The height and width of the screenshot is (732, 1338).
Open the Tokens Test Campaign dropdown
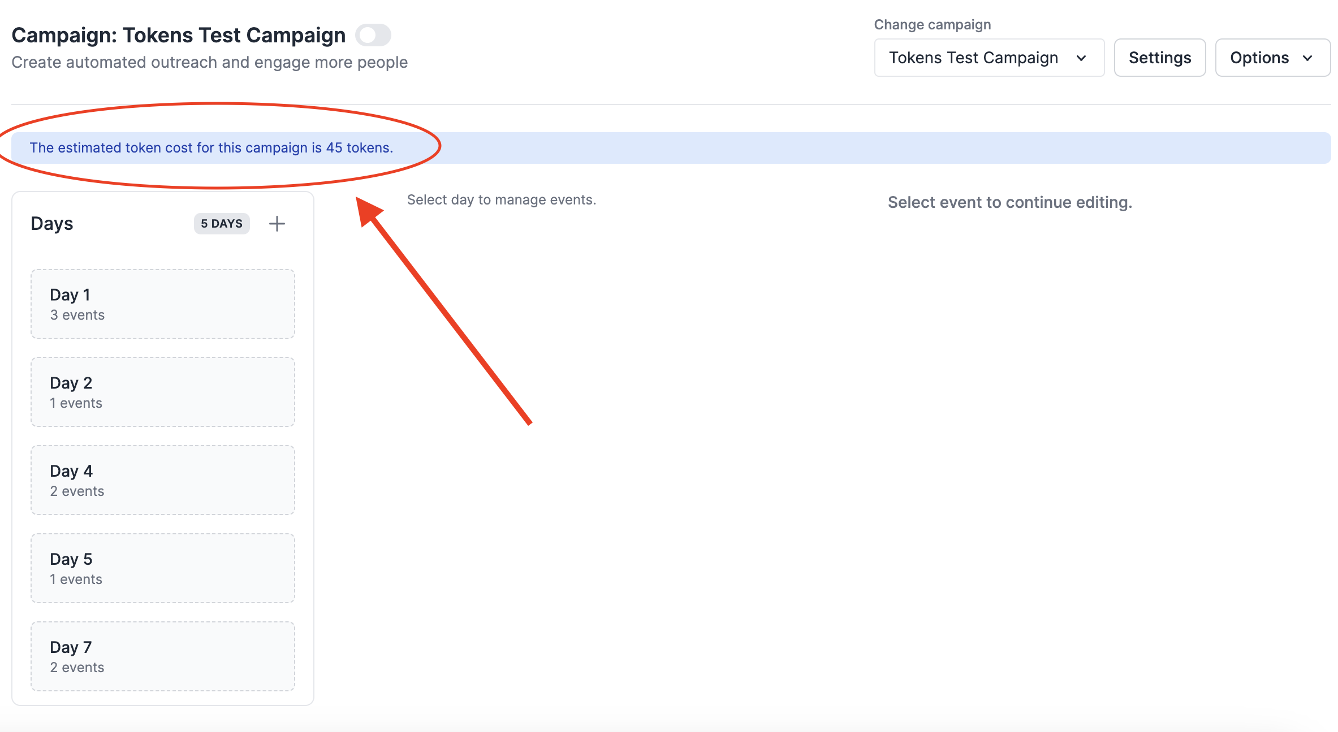(989, 58)
